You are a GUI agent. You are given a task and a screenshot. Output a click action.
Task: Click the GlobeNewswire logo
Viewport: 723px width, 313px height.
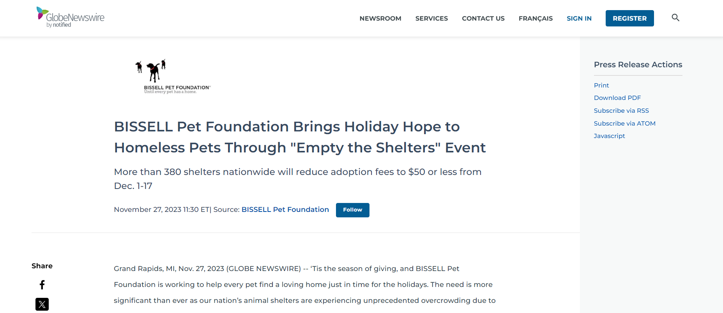click(x=71, y=17)
